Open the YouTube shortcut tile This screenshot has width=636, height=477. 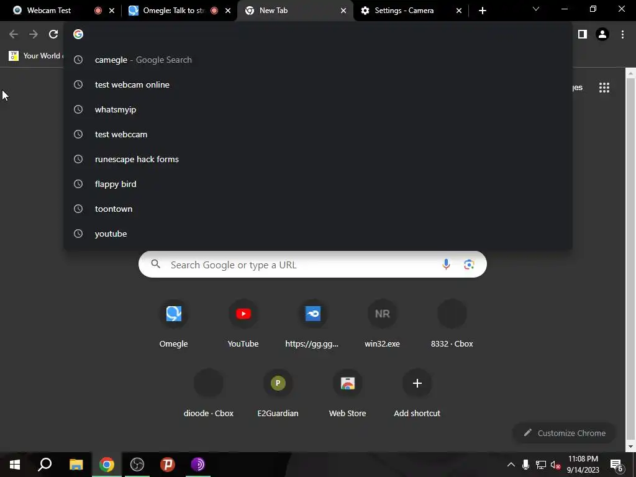(243, 323)
